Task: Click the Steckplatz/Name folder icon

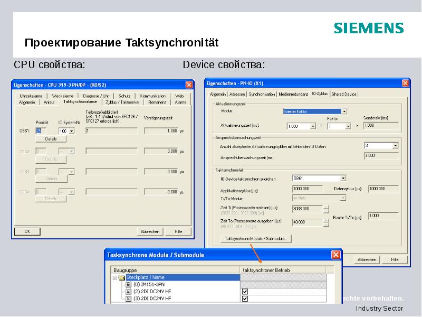Action: (x=123, y=276)
